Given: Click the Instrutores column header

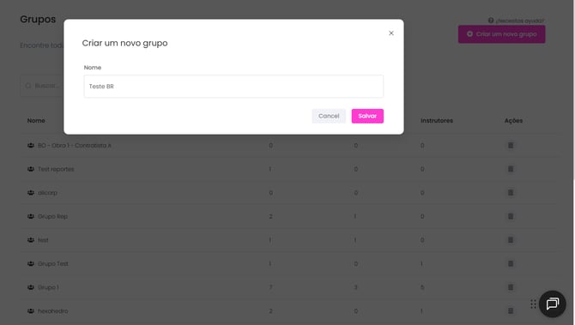Looking at the screenshot, I should point(436,121).
